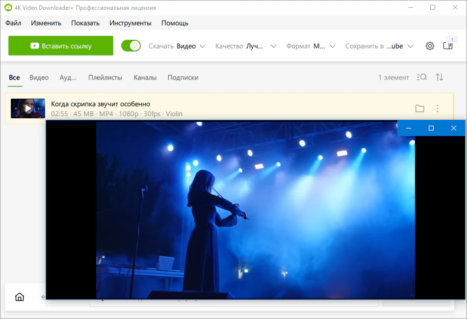Play the violin video thumbnail
The height and width of the screenshot is (319, 467).
pos(28,108)
